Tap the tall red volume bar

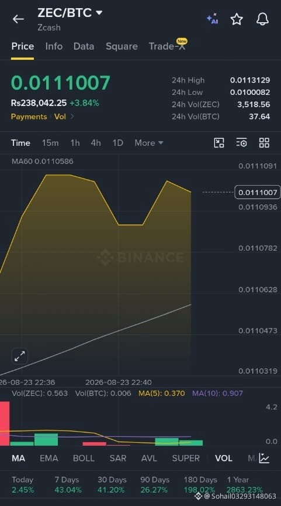pos(5,423)
